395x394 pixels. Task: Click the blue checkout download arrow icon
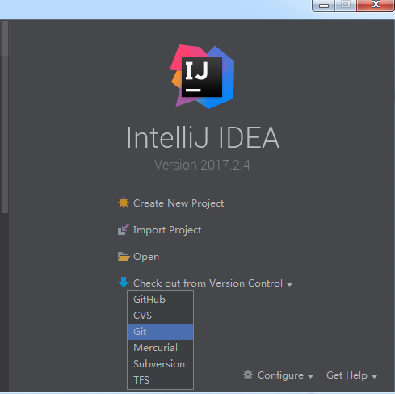click(124, 283)
